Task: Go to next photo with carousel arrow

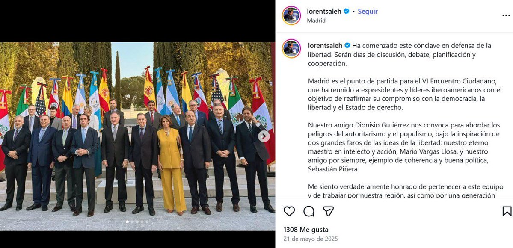Action: coord(264,136)
